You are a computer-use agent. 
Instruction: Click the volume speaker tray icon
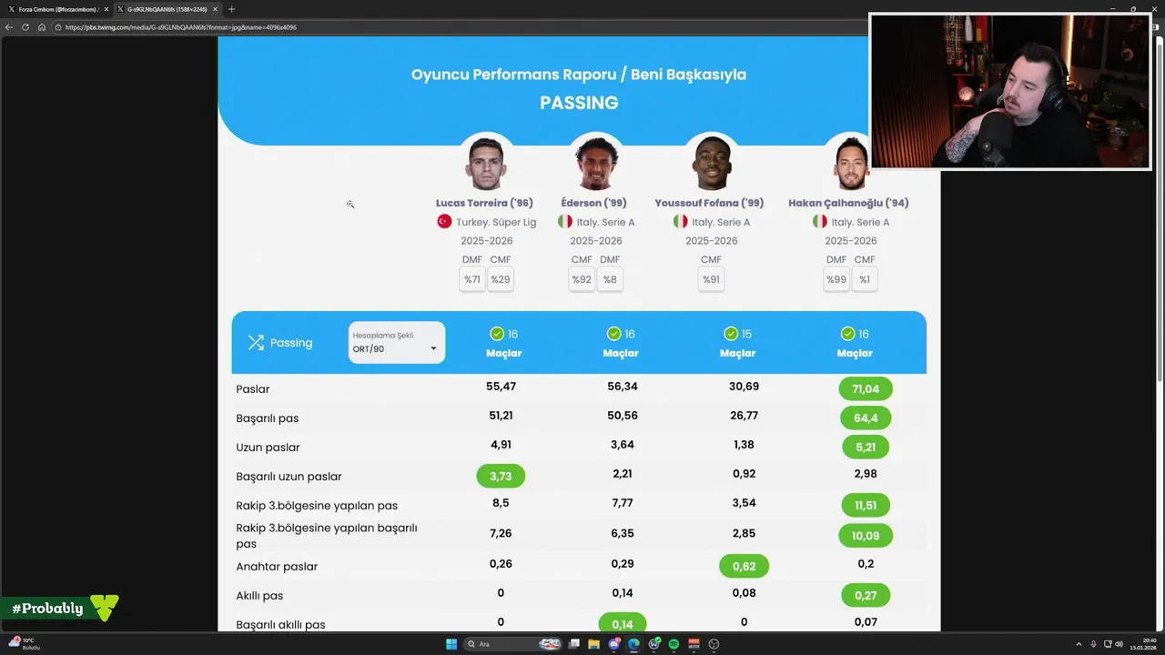click(1118, 644)
